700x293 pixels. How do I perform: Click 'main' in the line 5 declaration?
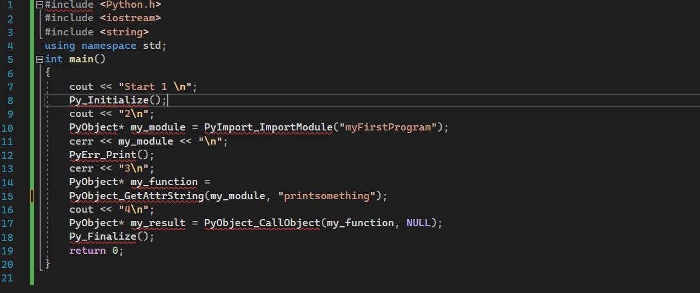[x=81, y=59]
